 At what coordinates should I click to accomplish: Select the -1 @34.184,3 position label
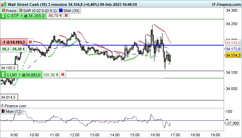click(x=13, y=42)
